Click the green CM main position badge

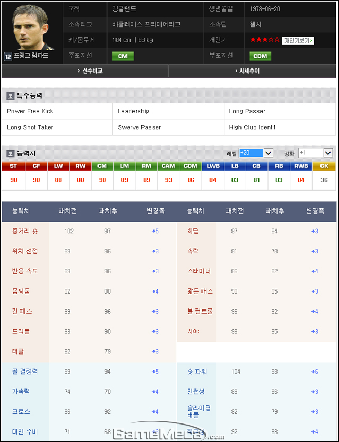click(x=123, y=56)
